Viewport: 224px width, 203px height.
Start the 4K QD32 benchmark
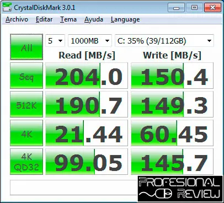pos(26,162)
